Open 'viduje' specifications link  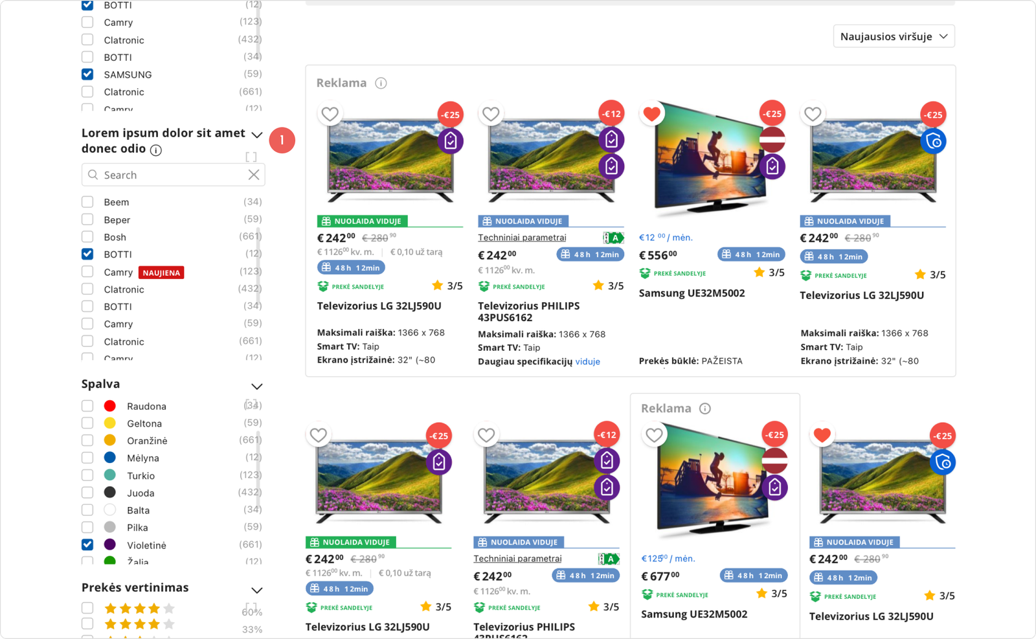click(x=588, y=361)
